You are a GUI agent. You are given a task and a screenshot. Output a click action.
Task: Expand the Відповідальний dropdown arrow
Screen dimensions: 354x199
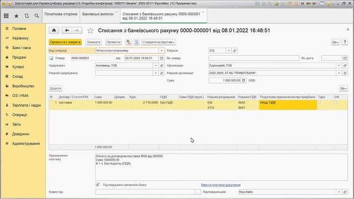tap(339, 192)
